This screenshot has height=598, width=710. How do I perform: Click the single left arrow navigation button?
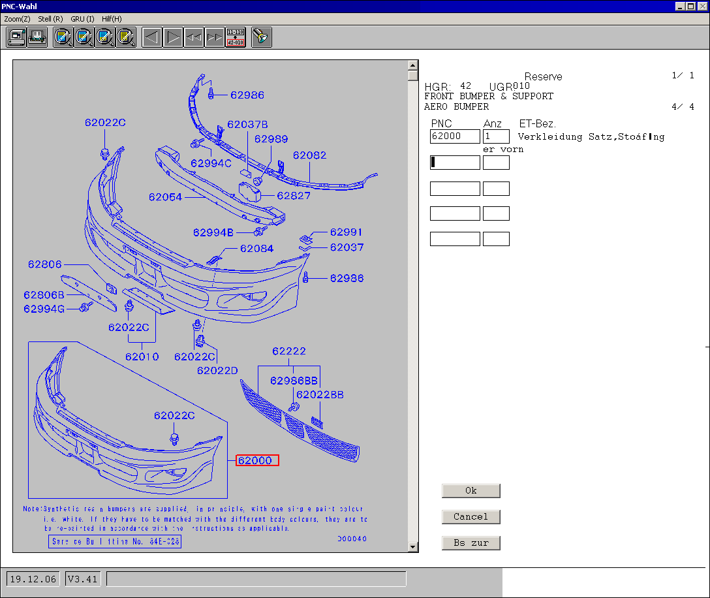pos(152,37)
